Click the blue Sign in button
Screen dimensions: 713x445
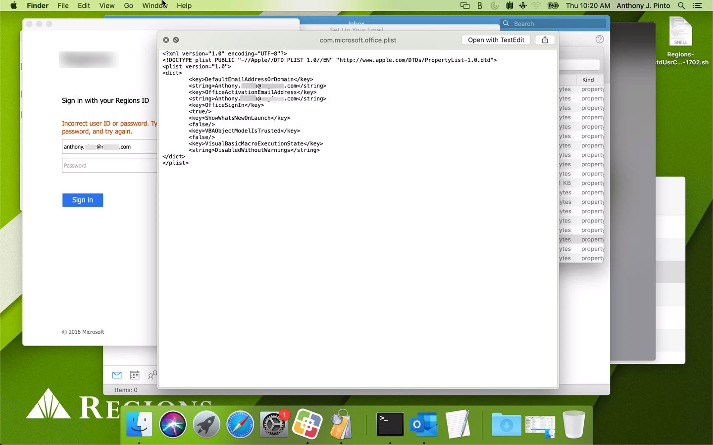click(x=83, y=200)
